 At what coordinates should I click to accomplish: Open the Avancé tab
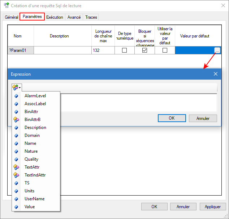(x=74, y=17)
